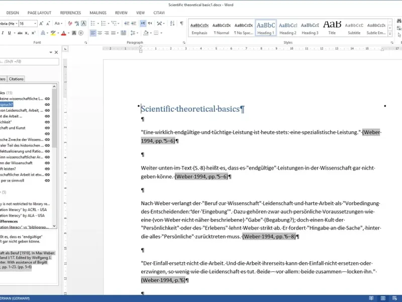Set right-to-left text direction
The width and height of the screenshot is (402, 302).
[x=150, y=24]
